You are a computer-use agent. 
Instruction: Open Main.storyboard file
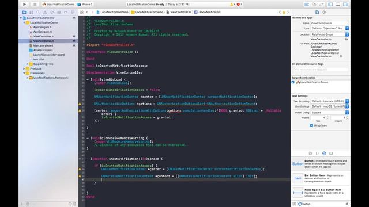click(43, 45)
